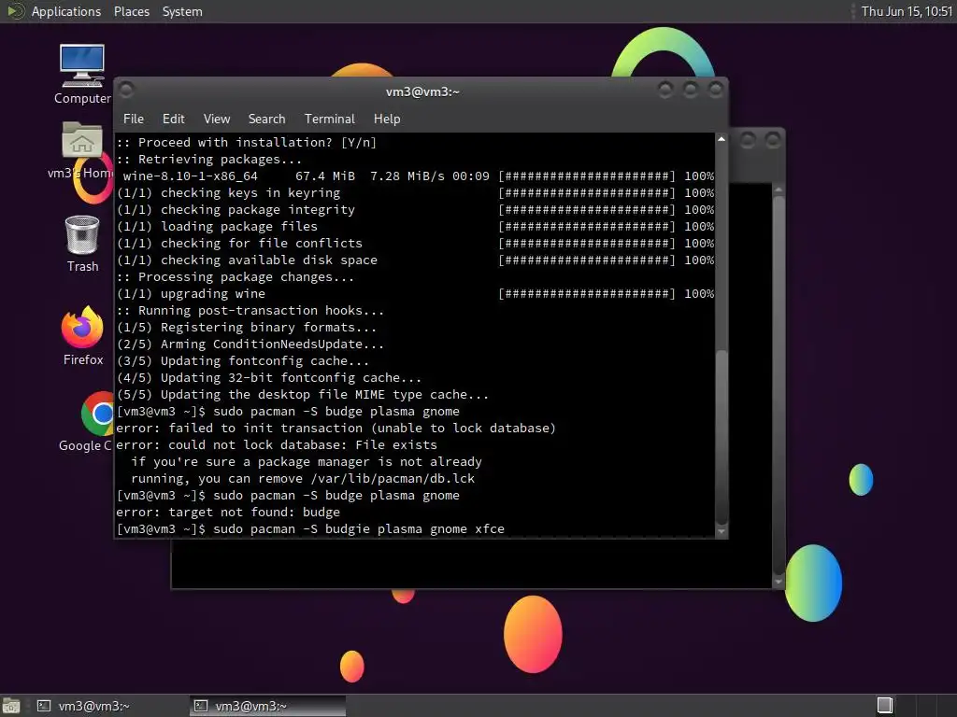This screenshot has width=957, height=717.
Task: Switch to the second vm3@vm3:~ taskbar entry
Action: coord(266,706)
